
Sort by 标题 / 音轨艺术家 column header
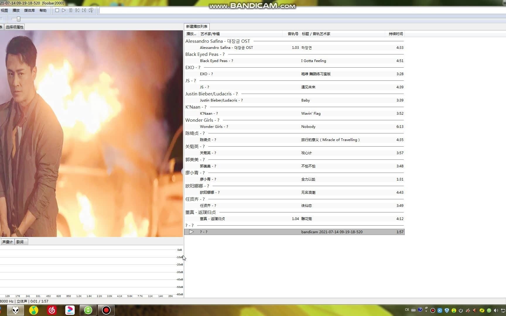tap(342, 34)
